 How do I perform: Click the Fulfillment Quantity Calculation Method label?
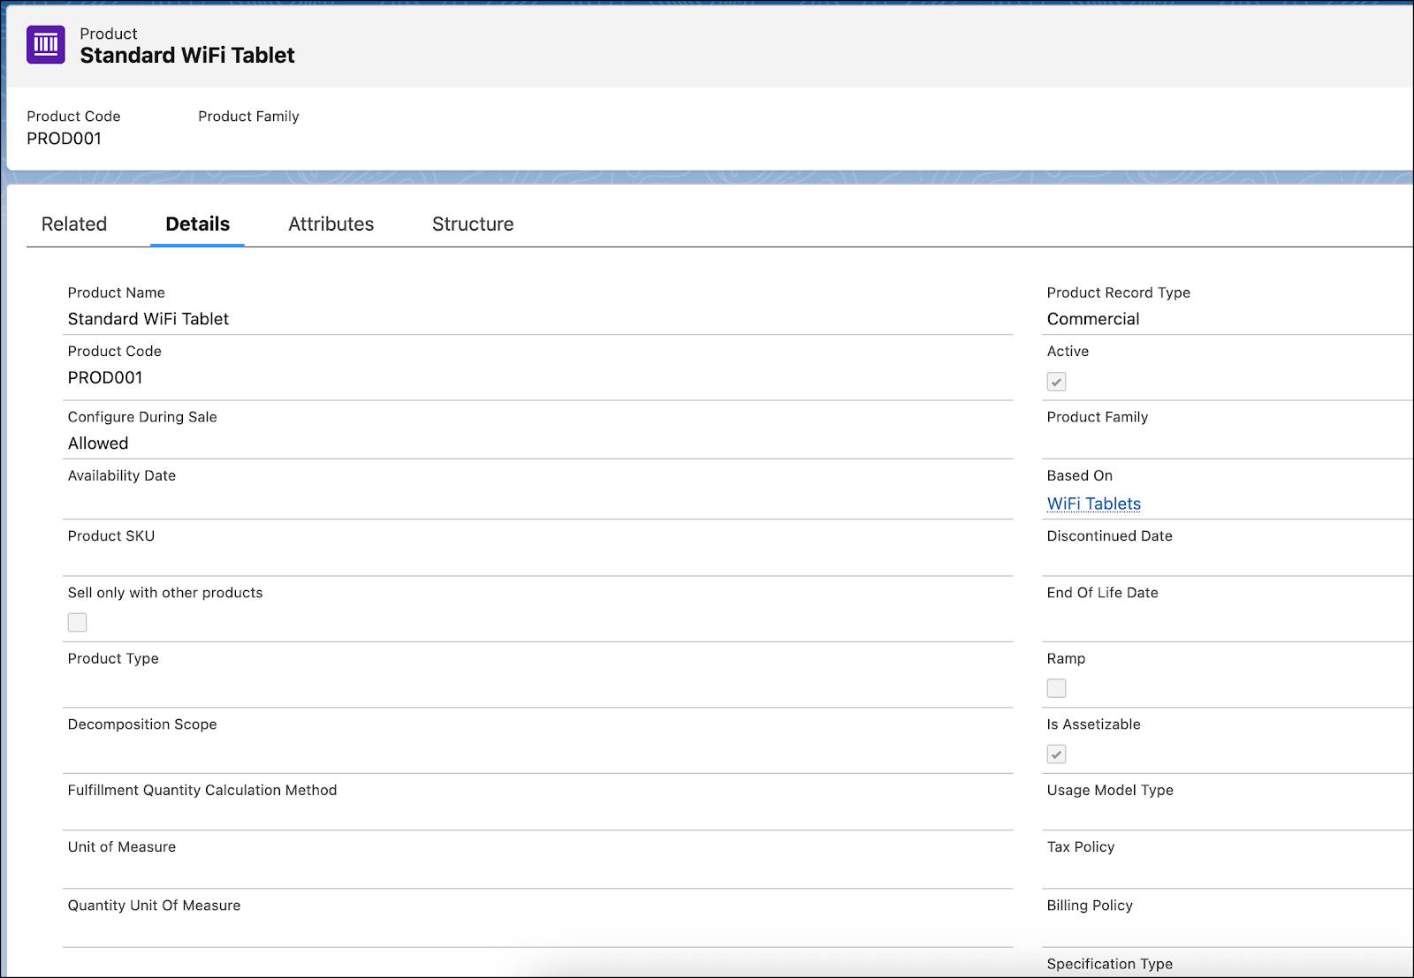point(202,791)
